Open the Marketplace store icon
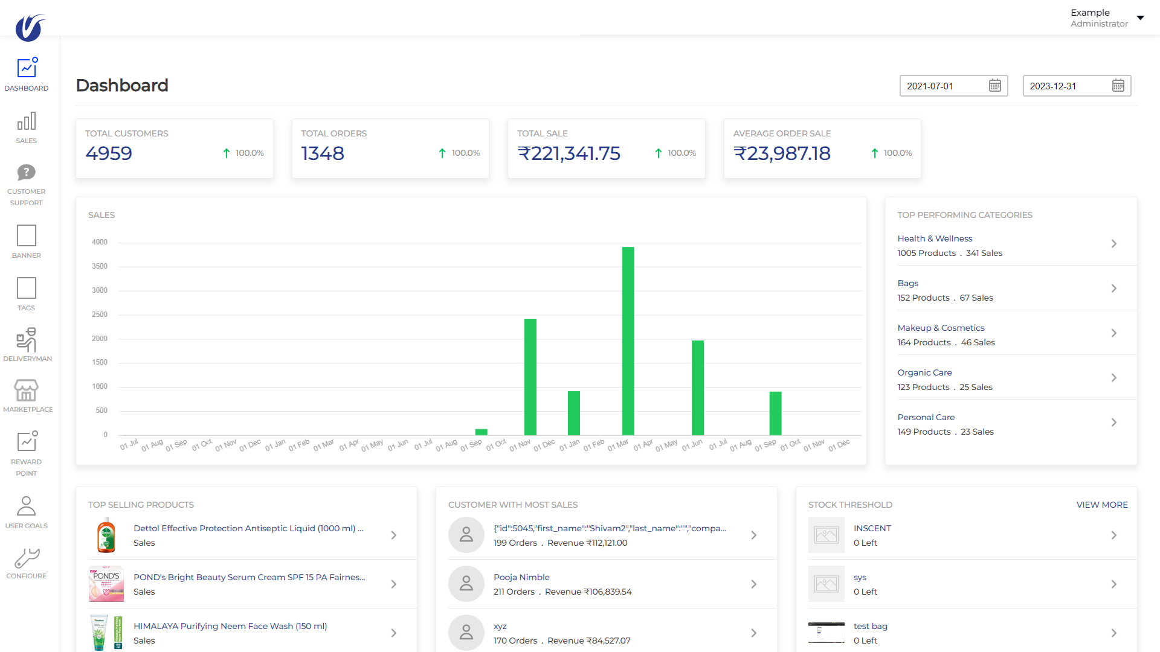This screenshot has width=1160, height=652. point(26,391)
